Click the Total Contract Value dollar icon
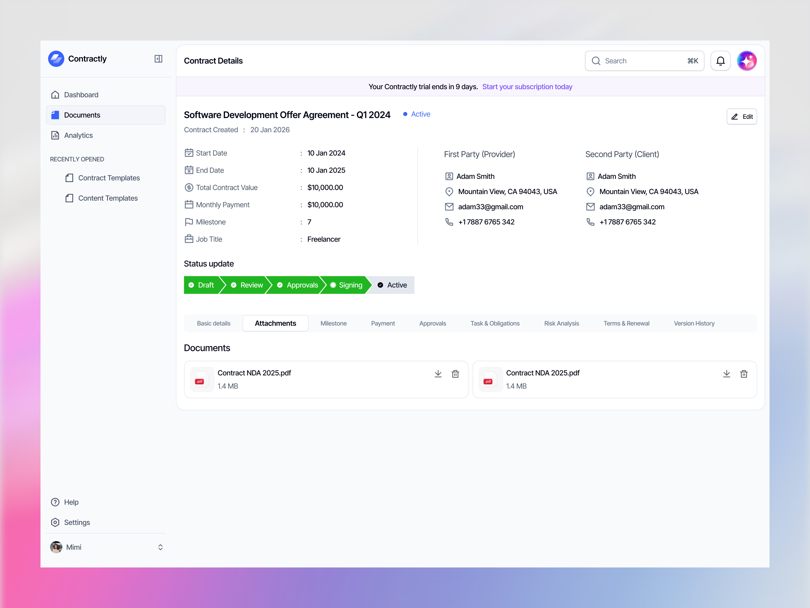 pos(189,187)
